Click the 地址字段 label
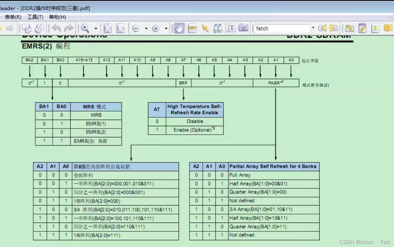 [310, 61]
